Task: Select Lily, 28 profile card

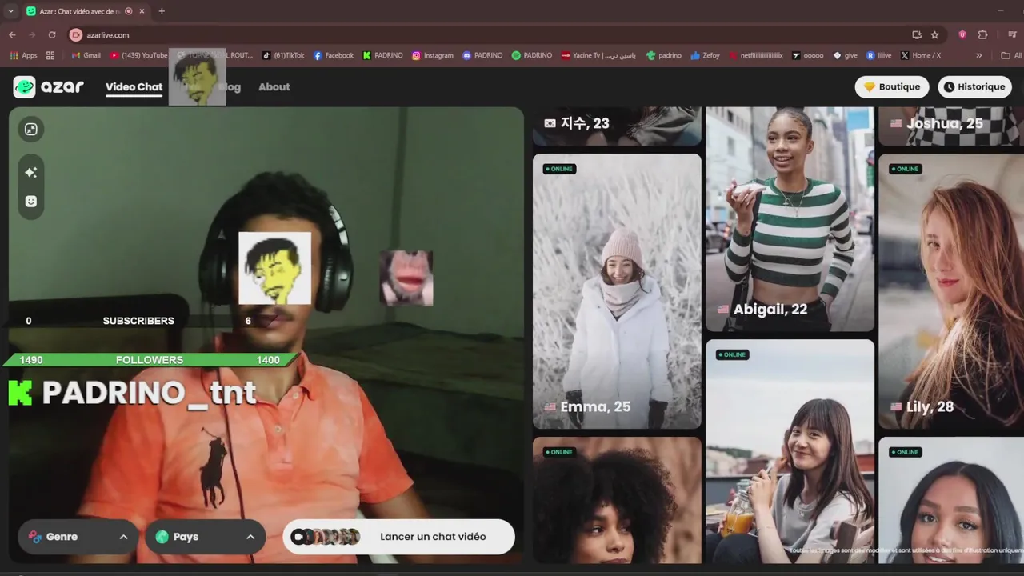Action: [951, 291]
